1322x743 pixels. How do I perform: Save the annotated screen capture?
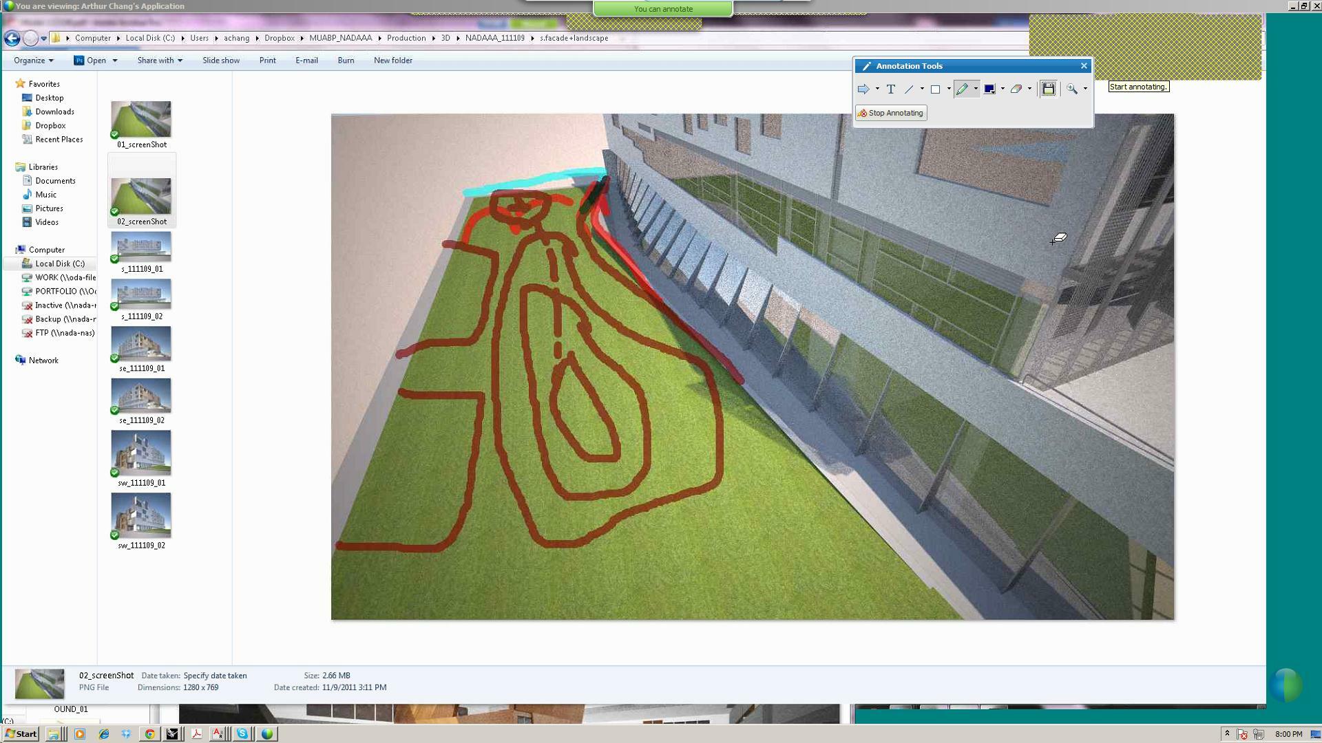point(1048,89)
